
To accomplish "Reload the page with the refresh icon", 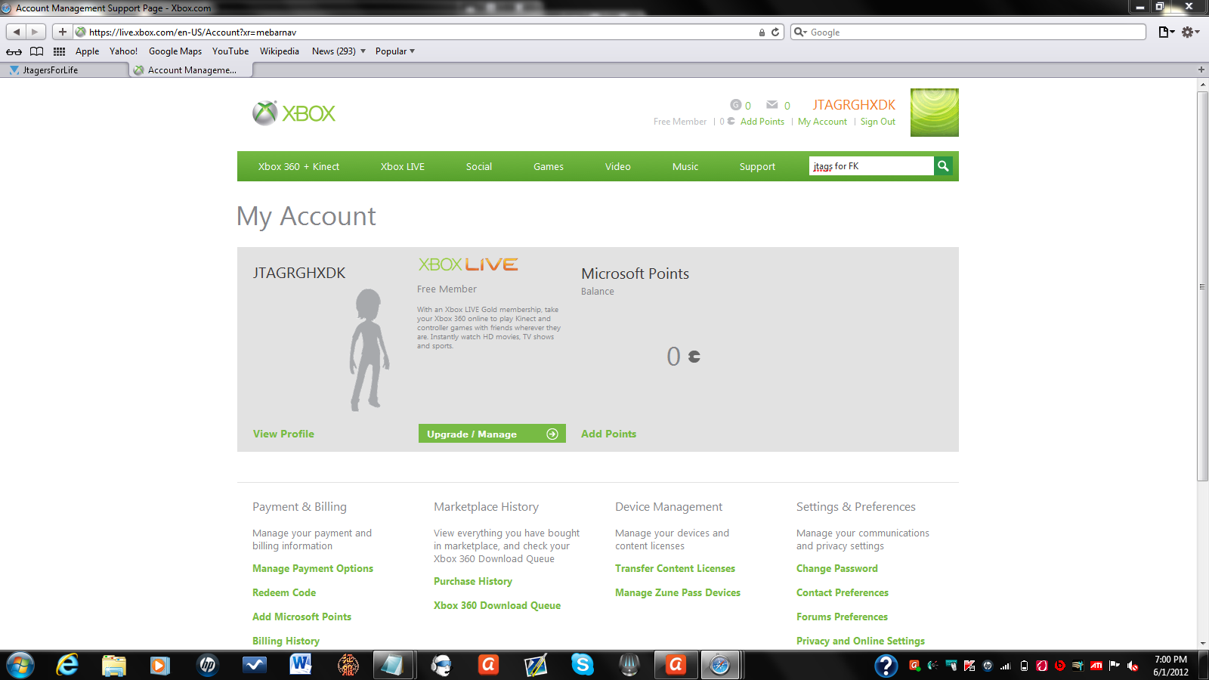I will [x=775, y=32].
